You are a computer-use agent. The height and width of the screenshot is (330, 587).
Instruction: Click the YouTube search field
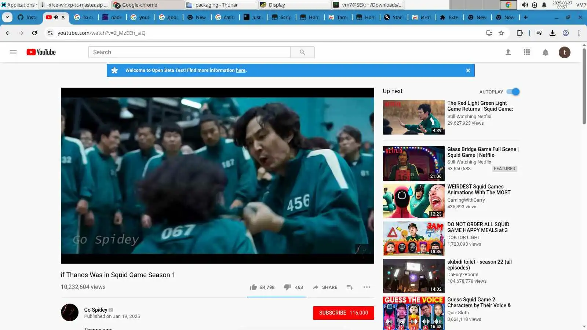pyautogui.click(x=189, y=52)
